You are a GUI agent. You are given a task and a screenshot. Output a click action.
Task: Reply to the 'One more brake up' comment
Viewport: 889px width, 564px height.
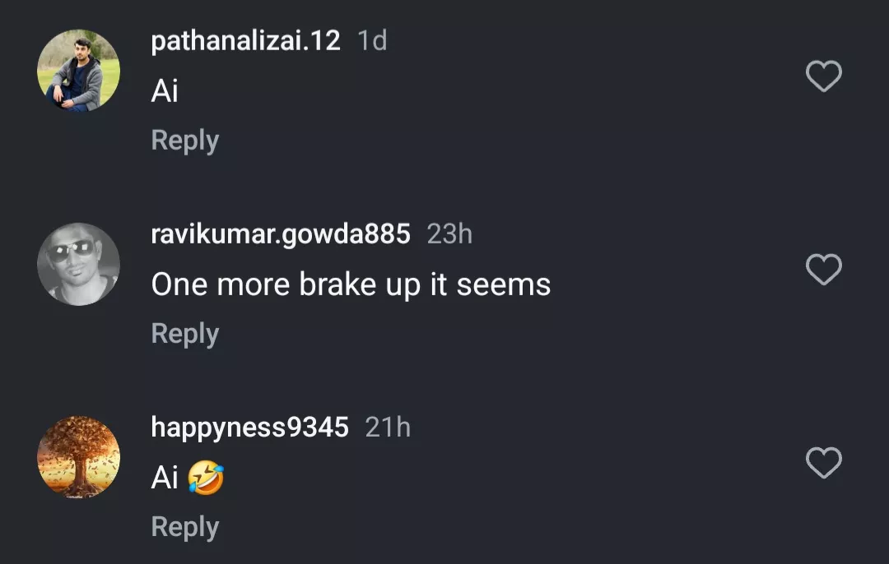(185, 334)
